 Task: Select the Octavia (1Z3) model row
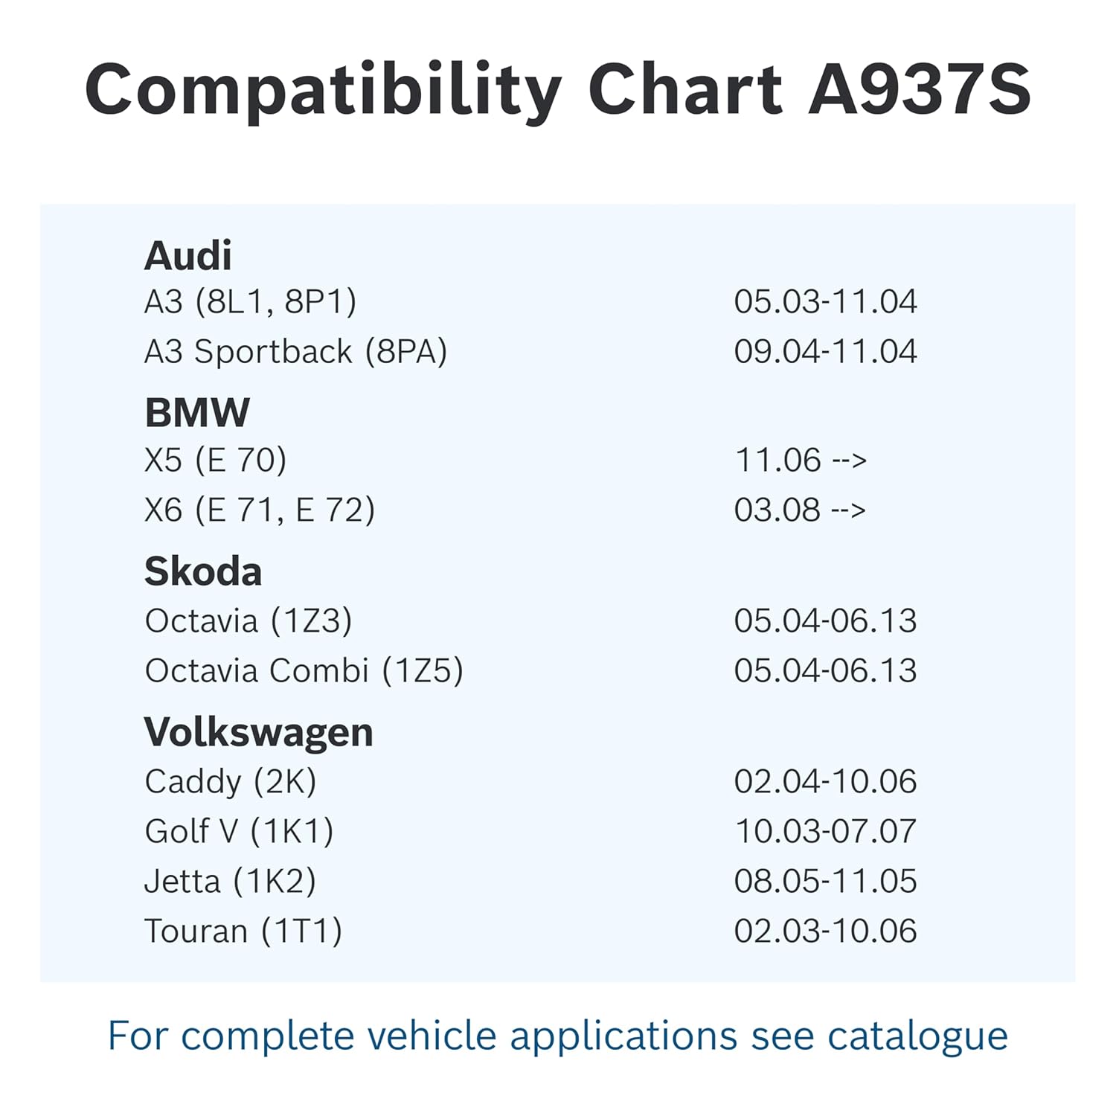pos(248,621)
